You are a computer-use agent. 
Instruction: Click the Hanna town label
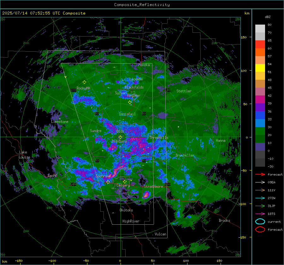221,141
